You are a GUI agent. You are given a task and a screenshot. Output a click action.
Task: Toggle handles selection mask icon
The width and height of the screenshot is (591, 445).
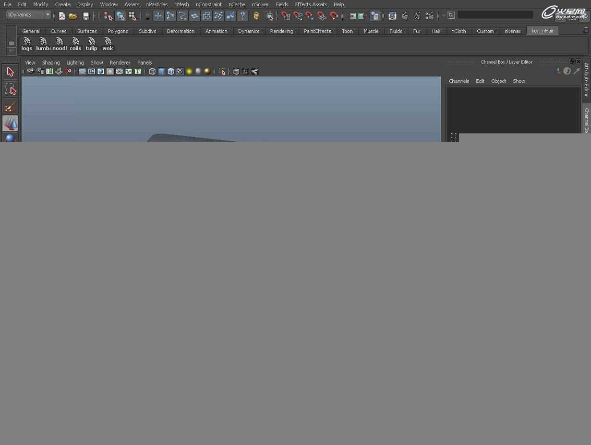(x=158, y=16)
